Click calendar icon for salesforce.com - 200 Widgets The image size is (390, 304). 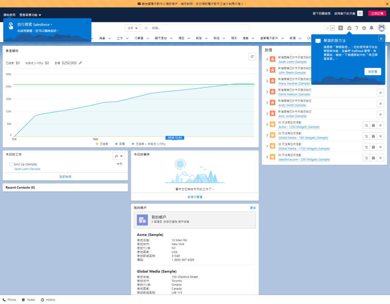coord(373,158)
